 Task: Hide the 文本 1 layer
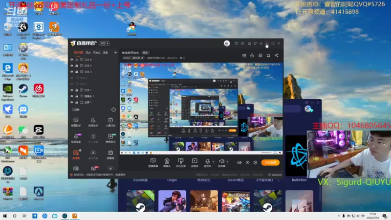tap(72, 90)
